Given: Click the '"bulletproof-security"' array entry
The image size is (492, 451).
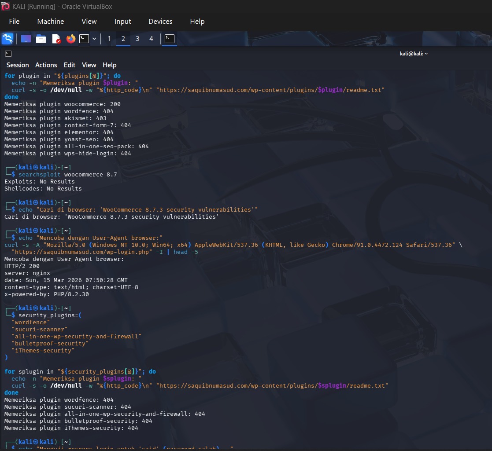Looking at the screenshot, I should click(50, 344).
